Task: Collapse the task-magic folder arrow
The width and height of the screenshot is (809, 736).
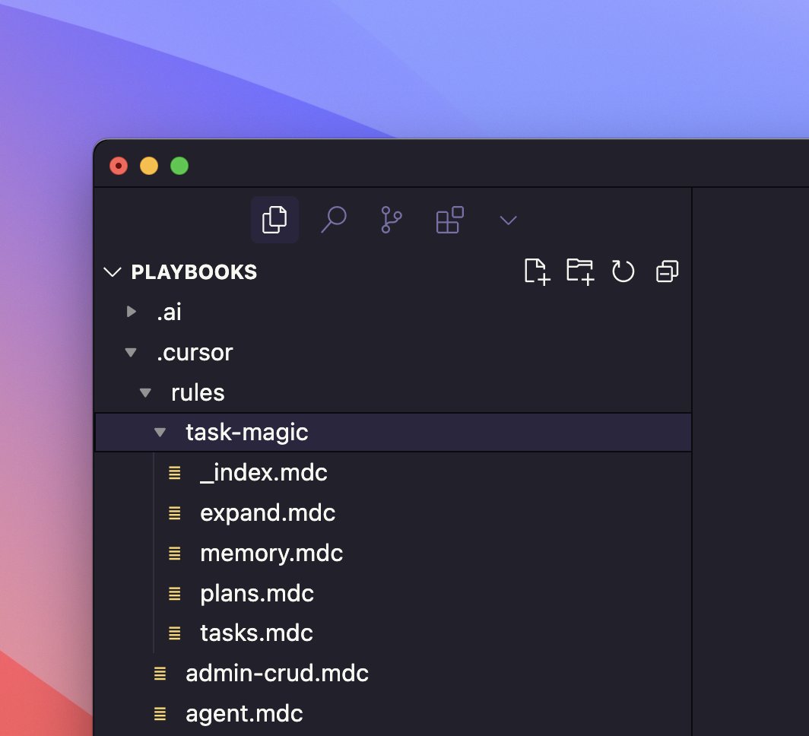Action: point(160,432)
